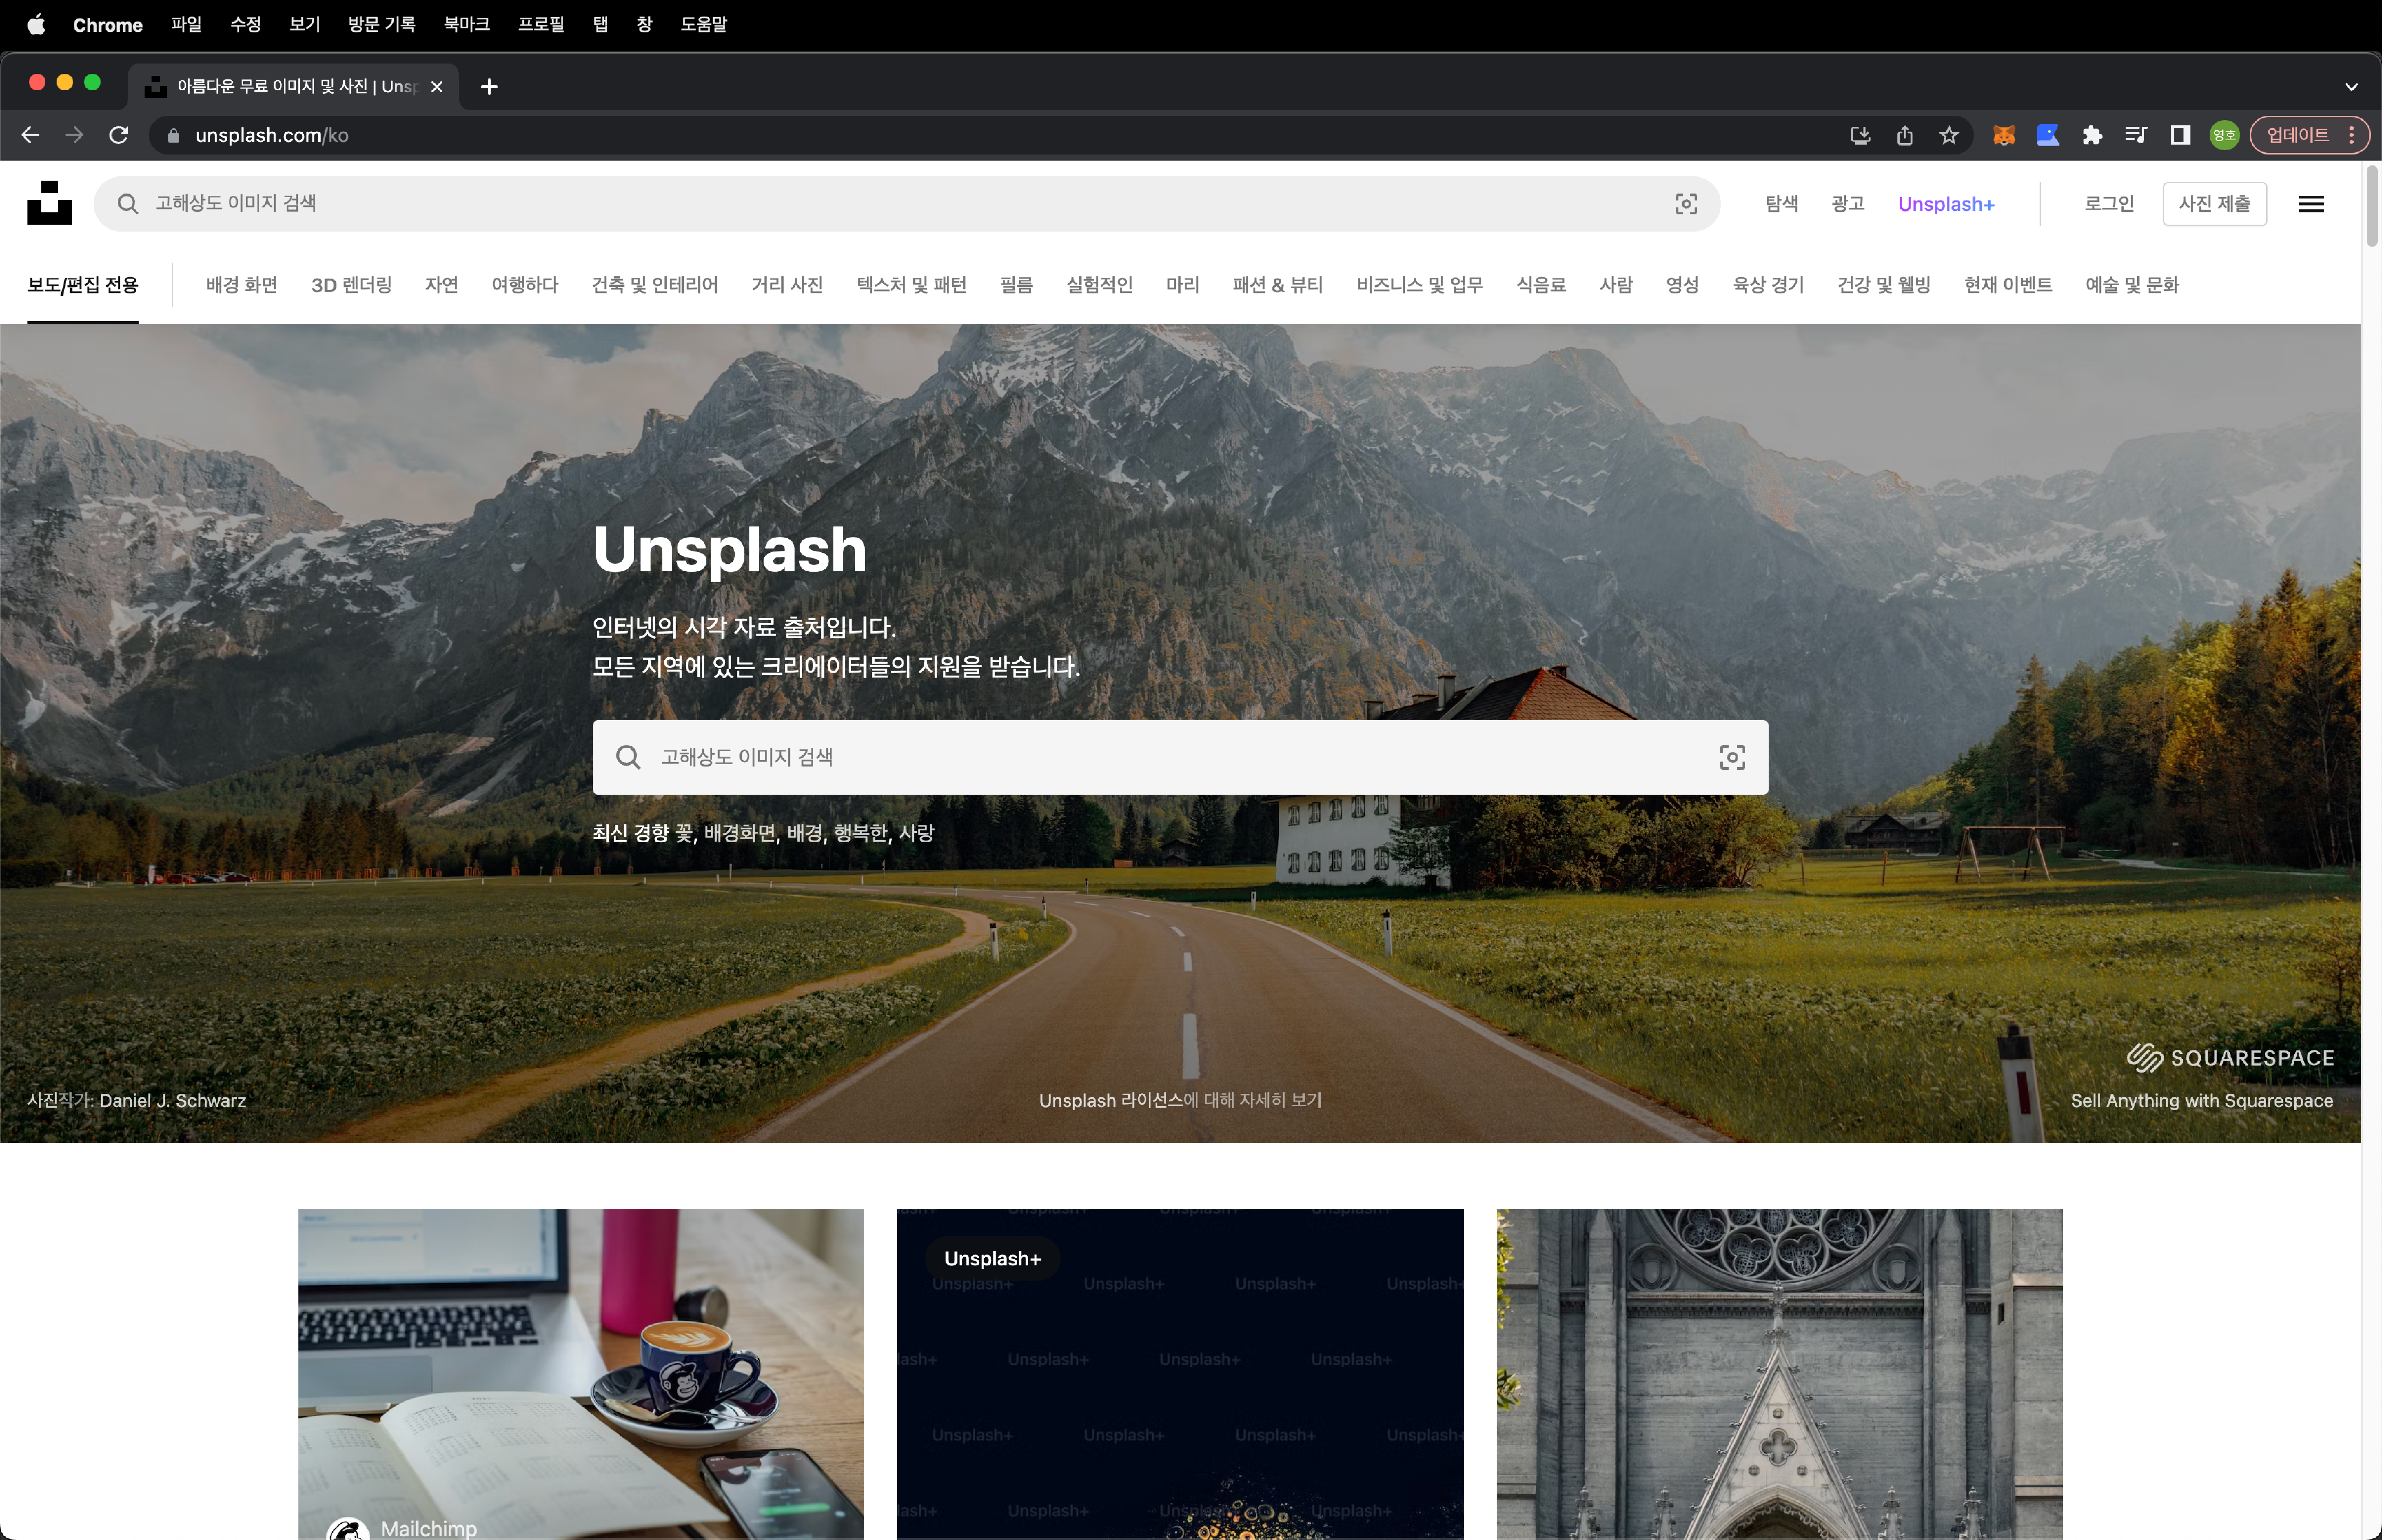This screenshot has height=1540, width=2382.
Task: Open the hamburger menu in the header
Action: [x=2311, y=204]
